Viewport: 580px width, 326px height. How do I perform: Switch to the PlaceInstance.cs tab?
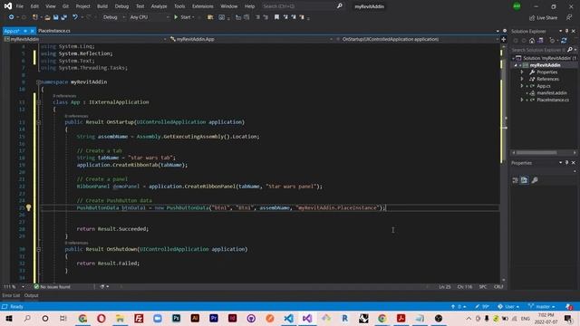[54, 31]
